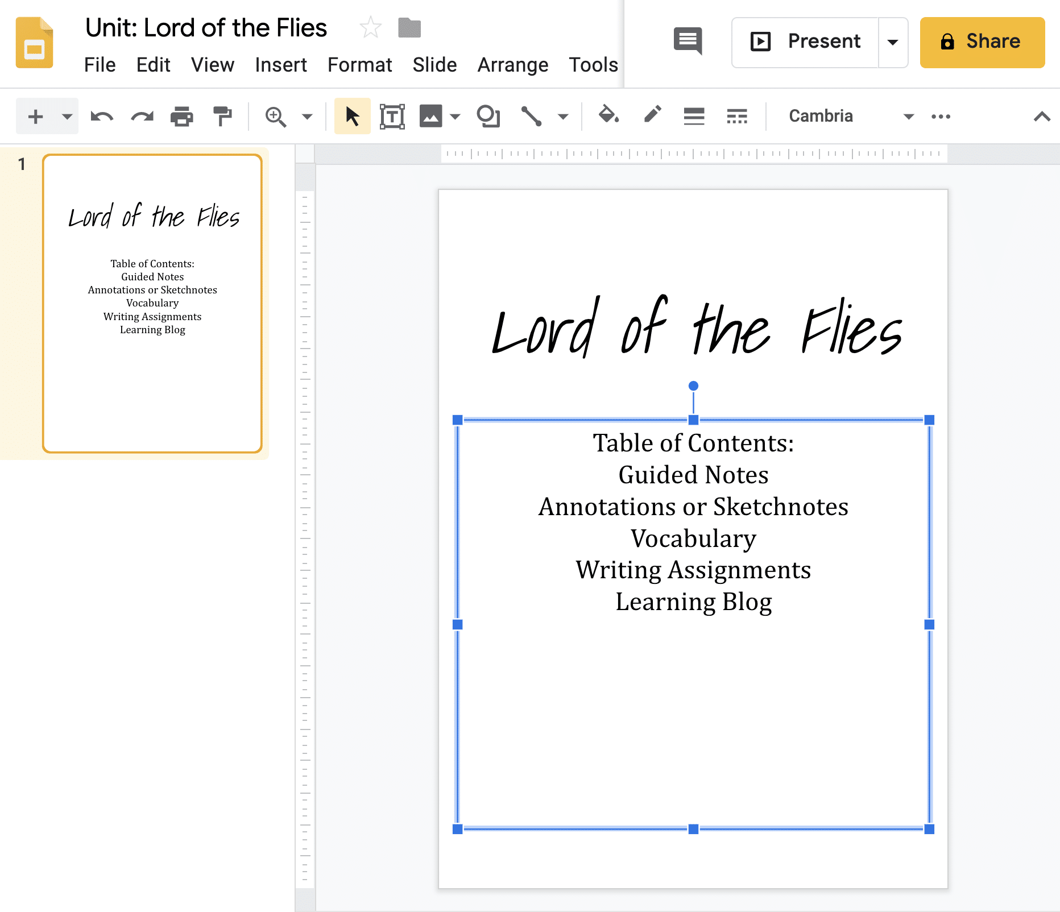This screenshot has width=1060, height=912.
Task: Open the comment history panel
Action: click(688, 42)
